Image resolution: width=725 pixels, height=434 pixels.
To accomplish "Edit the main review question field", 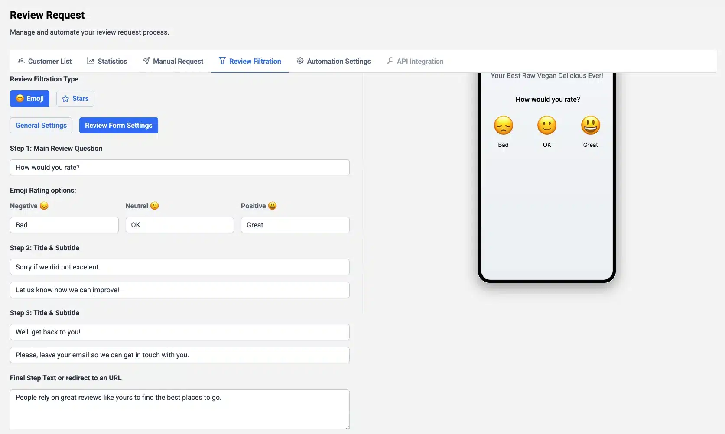I will coord(179,167).
